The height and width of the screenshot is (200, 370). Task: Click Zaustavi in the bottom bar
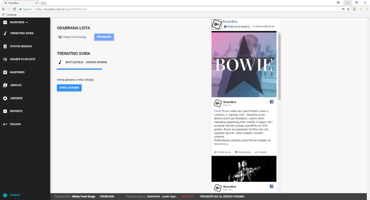(188, 197)
